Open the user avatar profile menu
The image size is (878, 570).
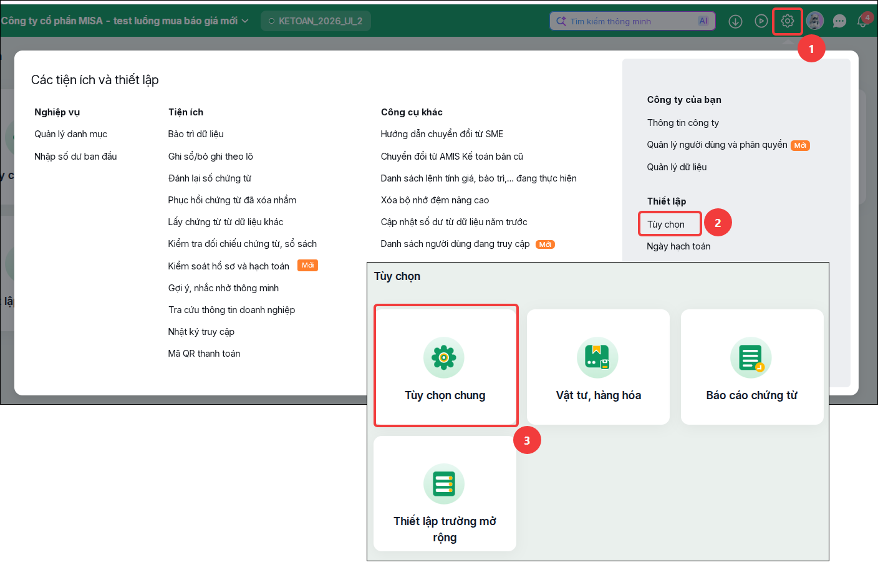(814, 21)
